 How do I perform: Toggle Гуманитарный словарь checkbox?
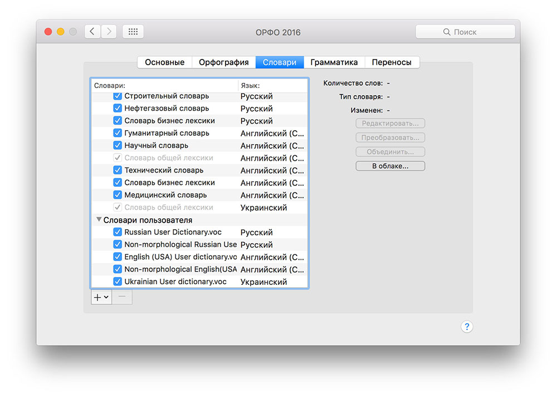117,133
